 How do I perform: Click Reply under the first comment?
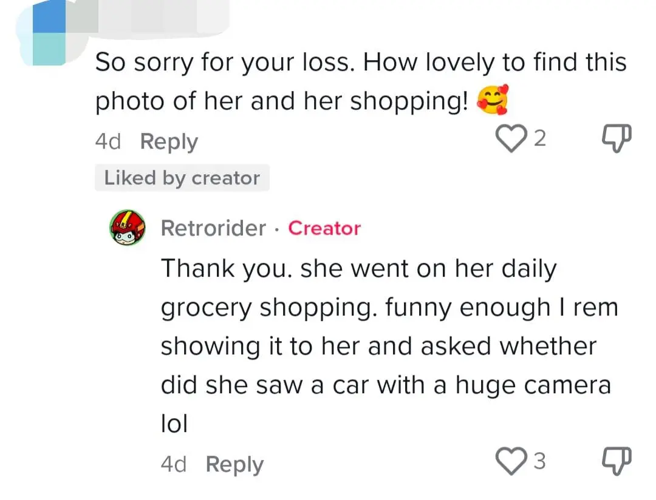(x=169, y=141)
